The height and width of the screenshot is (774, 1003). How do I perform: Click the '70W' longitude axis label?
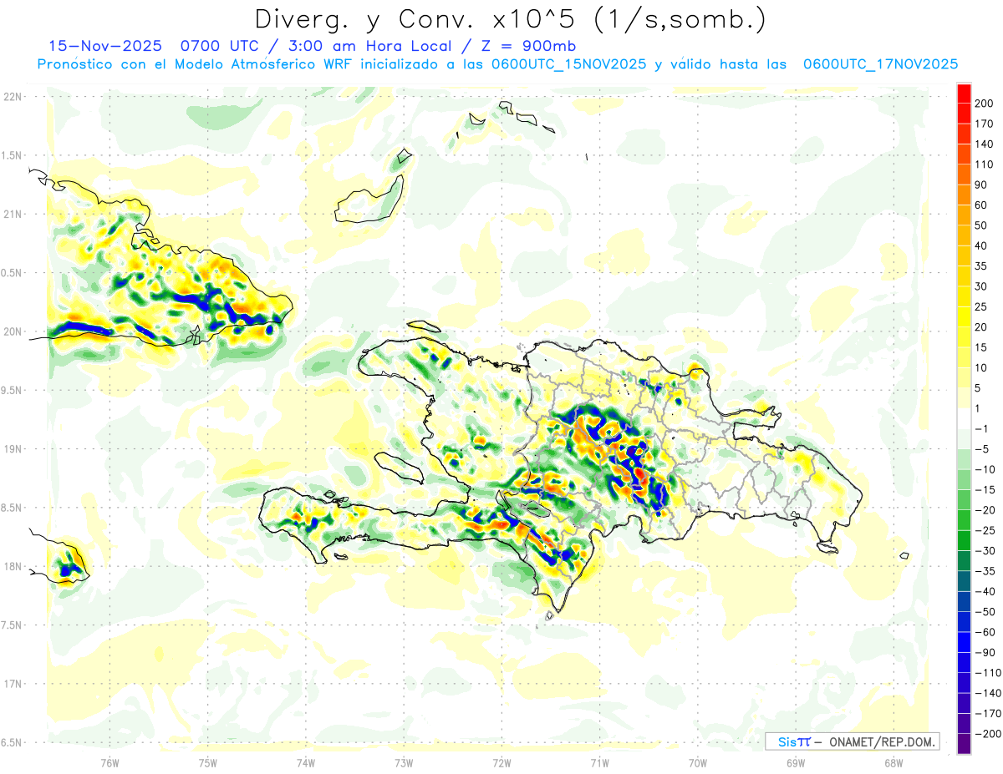[x=697, y=762]
